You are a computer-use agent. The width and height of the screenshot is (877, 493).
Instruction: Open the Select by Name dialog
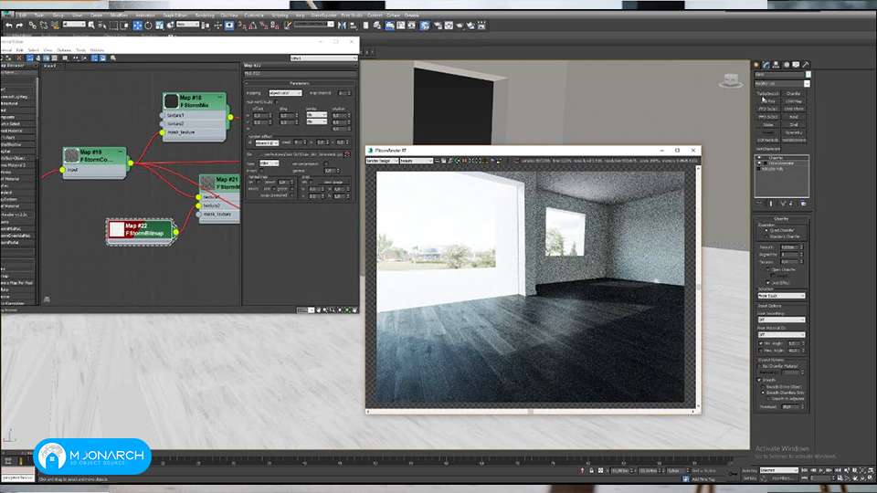pyautogui.click(x=101, y=26)
